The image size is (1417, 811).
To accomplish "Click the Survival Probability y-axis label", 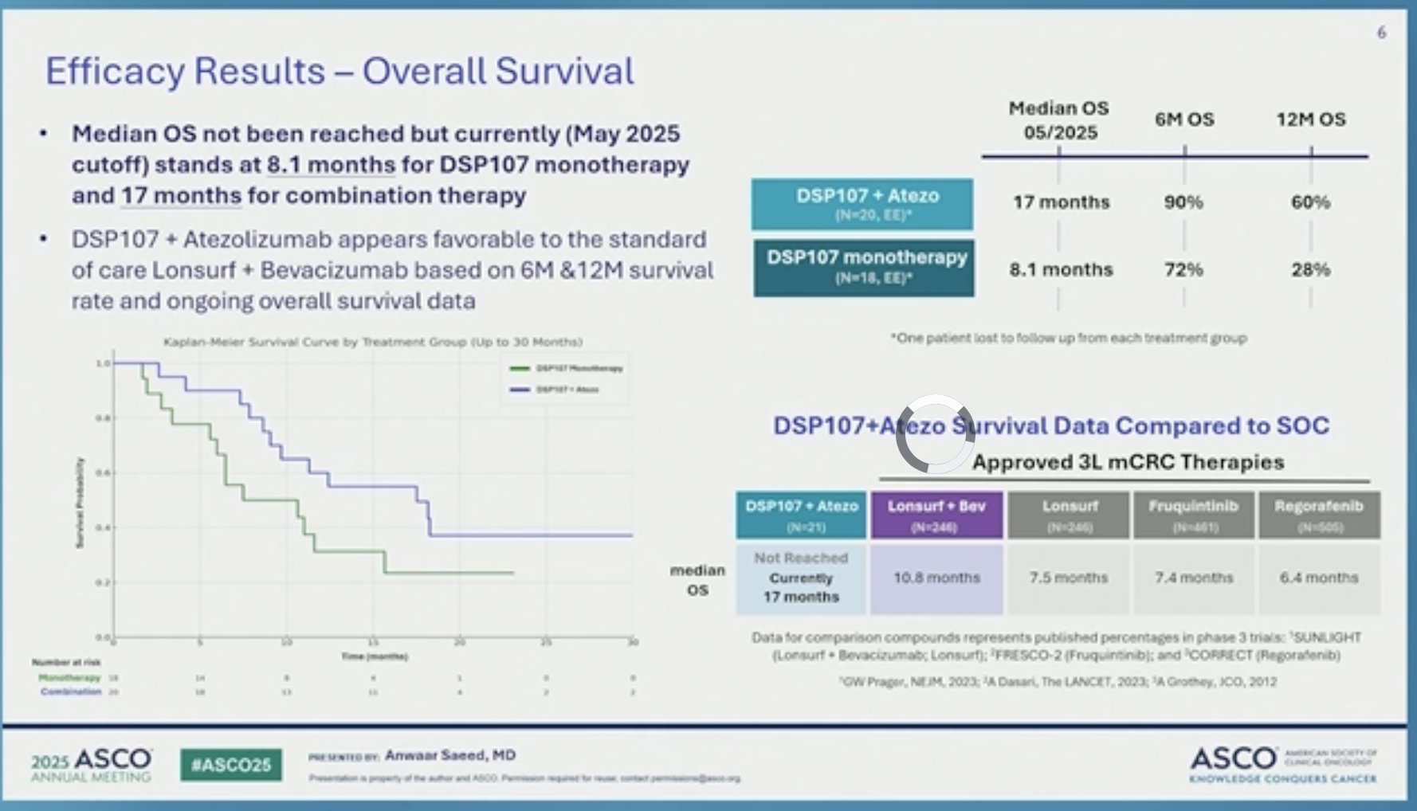I will pos(79,502).
